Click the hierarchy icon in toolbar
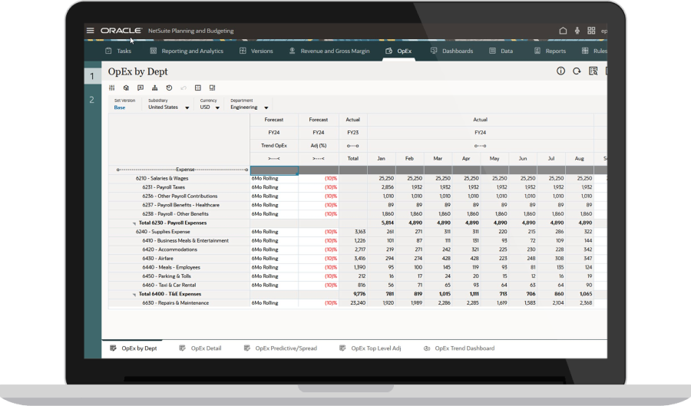Image resolution: width=691 pixels, height=406 pixels. click(x=155, y=88)
